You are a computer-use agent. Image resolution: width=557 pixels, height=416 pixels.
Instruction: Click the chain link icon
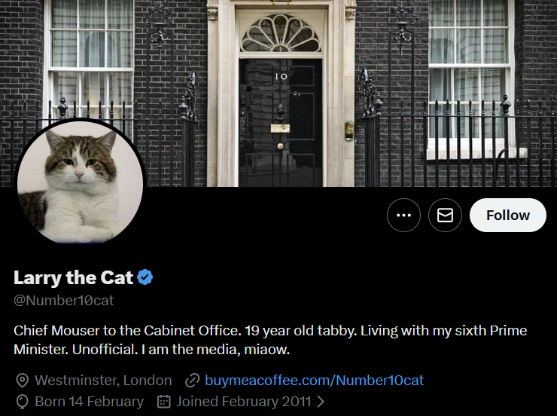[x=192, y=381]
